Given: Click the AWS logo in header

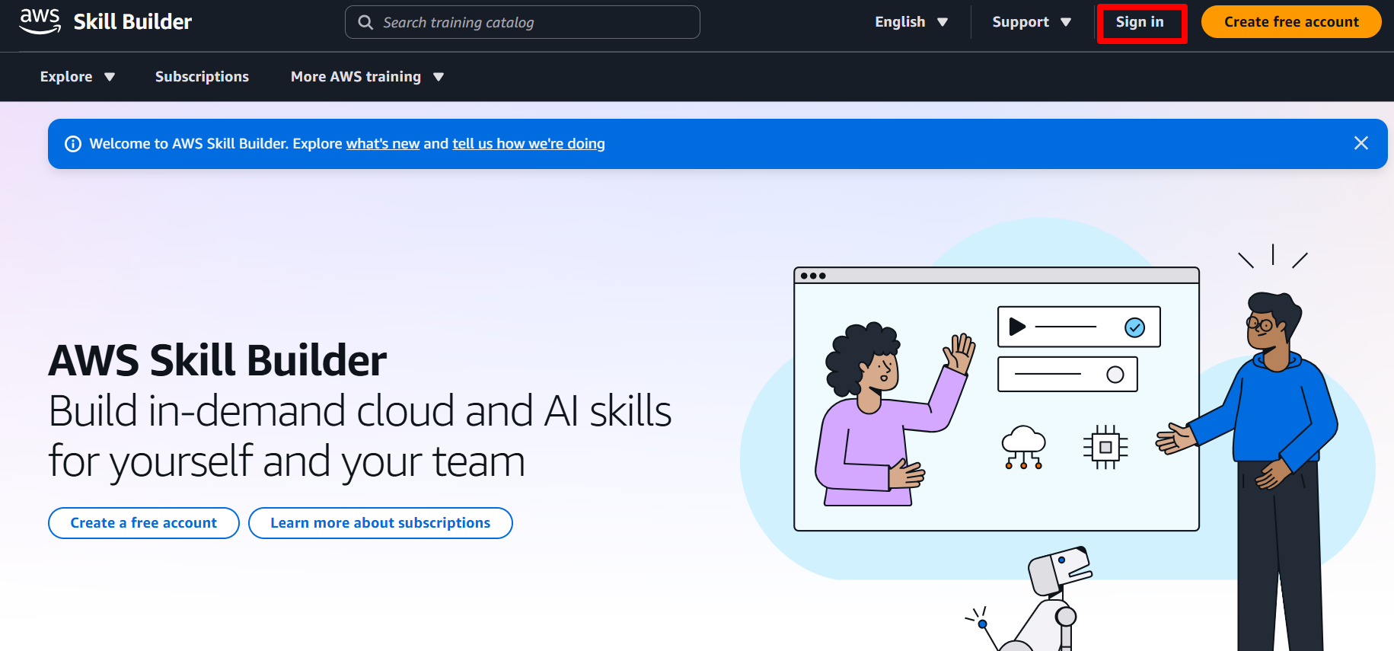Looking at the screenshot, I should (40, 21).
